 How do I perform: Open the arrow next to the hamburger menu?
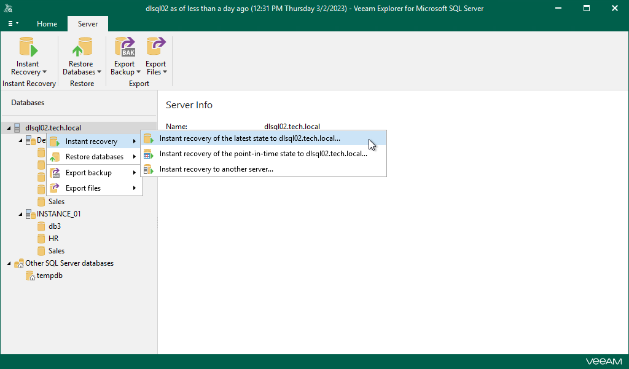[x=17, y=23]
